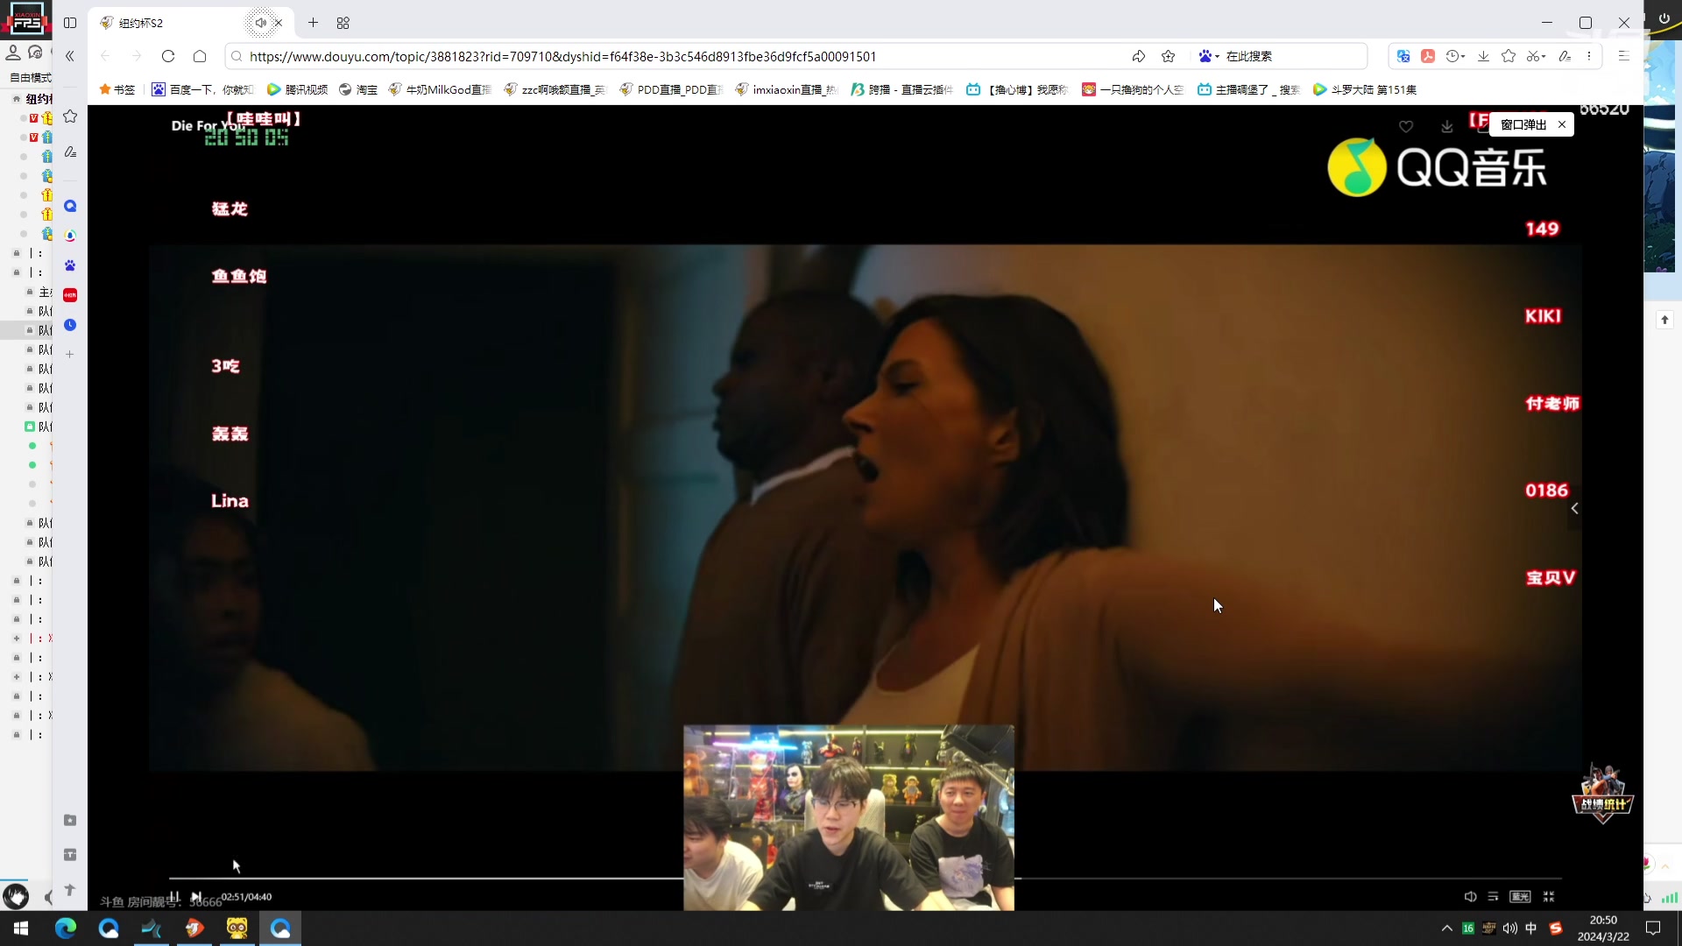Screen dimensions: 1682x946
Task: Expand the history clock dropdown
Action: click(1455, 56)
